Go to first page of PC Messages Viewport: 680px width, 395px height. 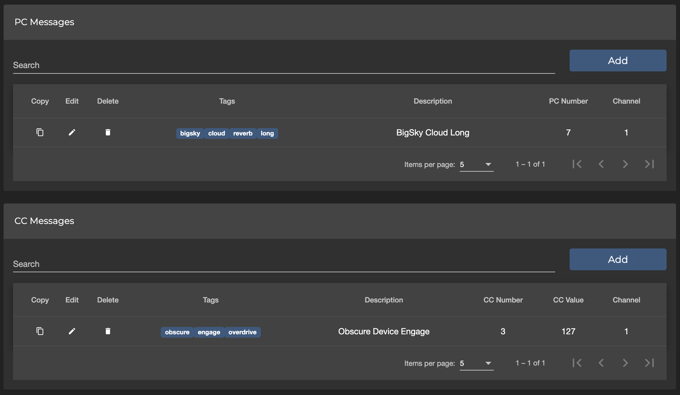coord(577,164)
